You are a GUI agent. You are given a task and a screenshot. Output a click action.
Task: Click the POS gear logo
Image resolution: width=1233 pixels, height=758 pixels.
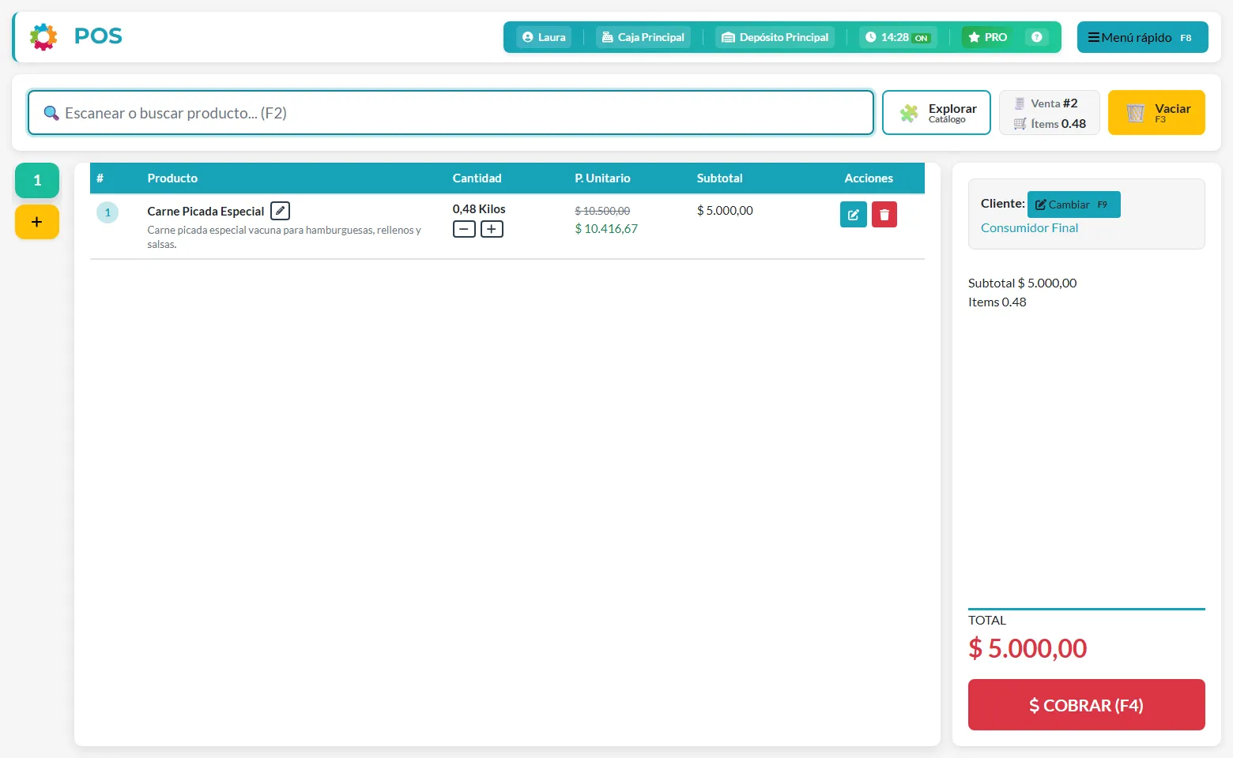tap(43, 36)
